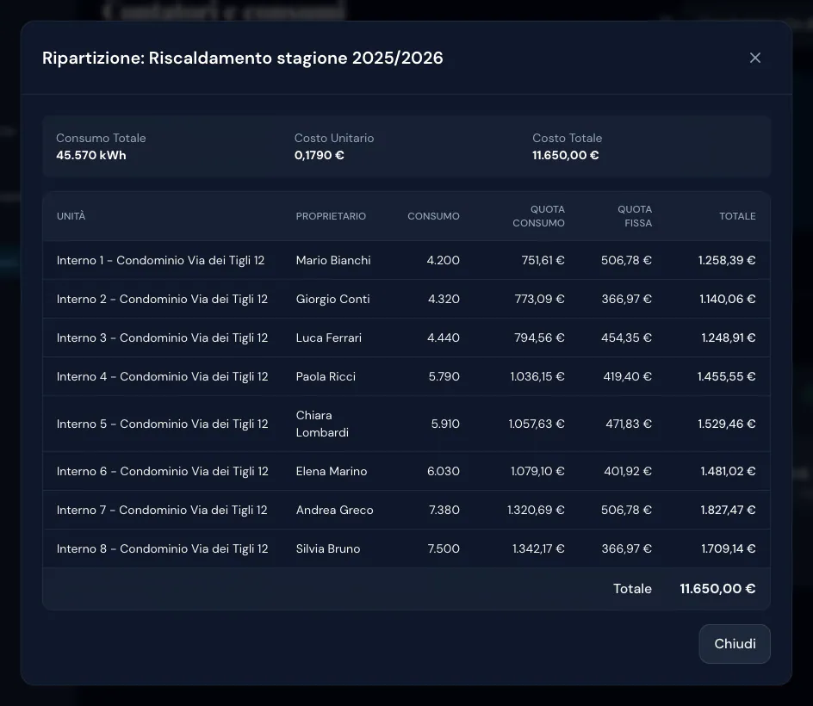Click the 1.481,02 € total for Interno 6
The height and width of the screenshot is (706, 813).
728,471
